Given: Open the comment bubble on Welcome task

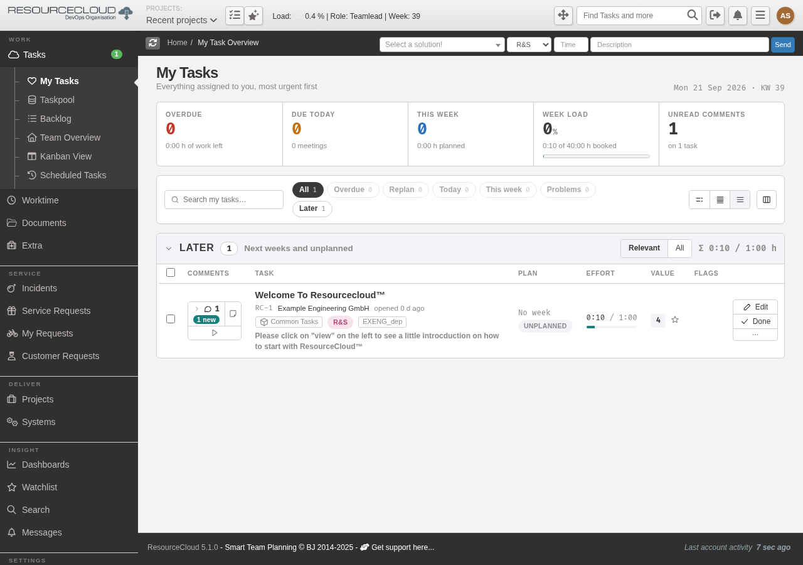Looking at the screenshot, I should (x=208, y=309).
